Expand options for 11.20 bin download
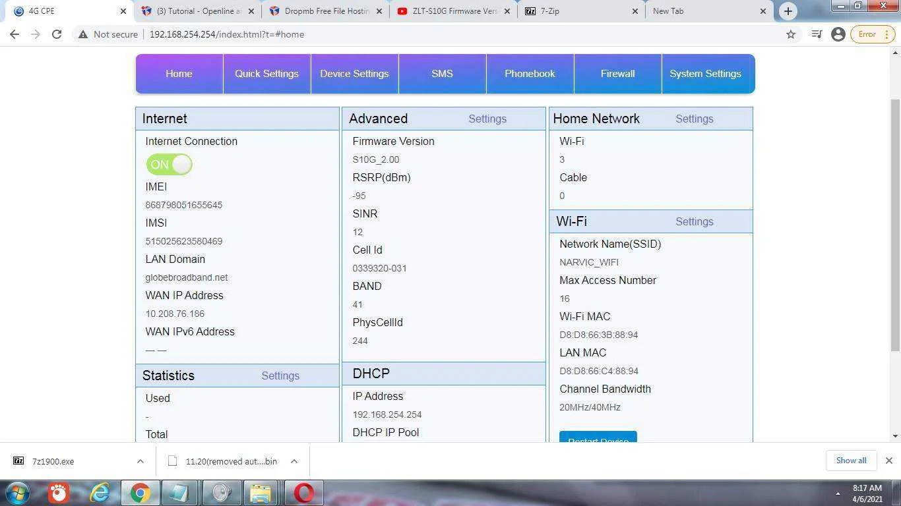The image size is (901, 506). [x=294, y=461]
